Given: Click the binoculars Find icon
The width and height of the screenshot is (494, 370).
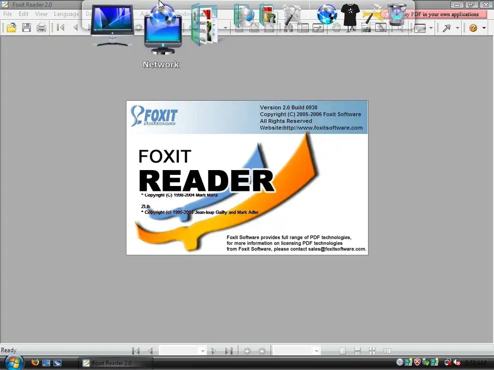Looking at the screenshot, I should pyautogui.click(x=288, y=28).
